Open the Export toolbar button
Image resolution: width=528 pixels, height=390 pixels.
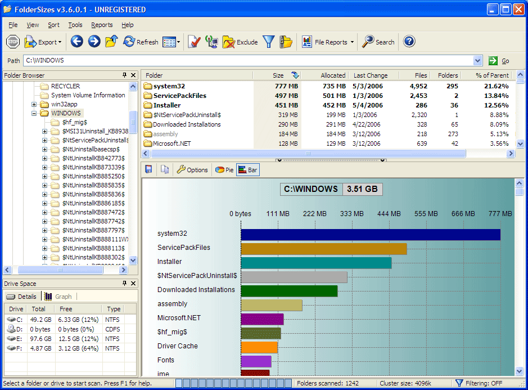click(43, 42)
